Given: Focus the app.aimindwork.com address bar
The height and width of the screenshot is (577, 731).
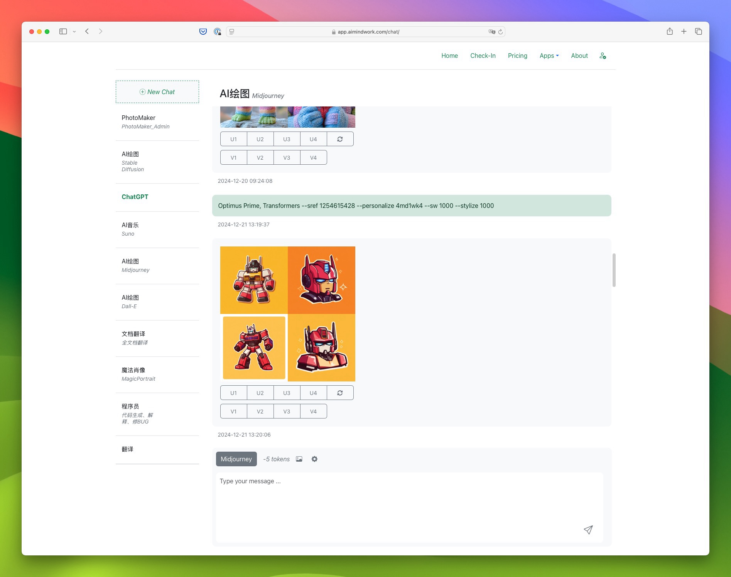Looking at the screenshot, I should [x=365, y=32].
